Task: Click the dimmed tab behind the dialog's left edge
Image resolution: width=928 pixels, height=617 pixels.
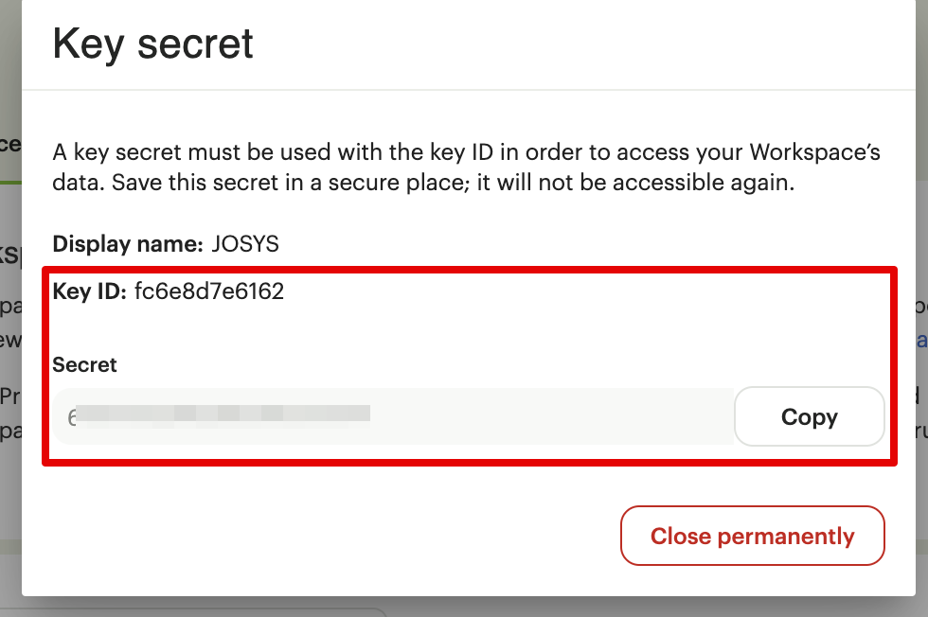Action: [10, 144]
